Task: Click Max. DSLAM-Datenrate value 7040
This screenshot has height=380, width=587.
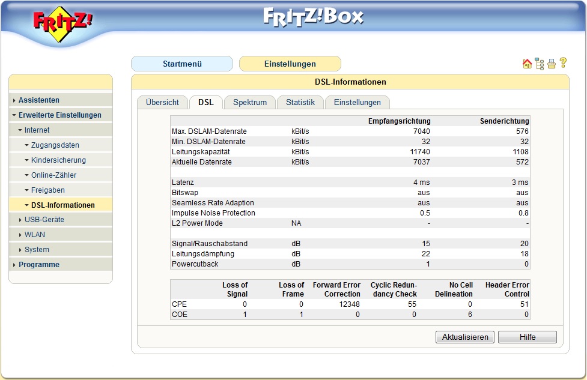Action: pyautogui.click(x=422, y=131)
